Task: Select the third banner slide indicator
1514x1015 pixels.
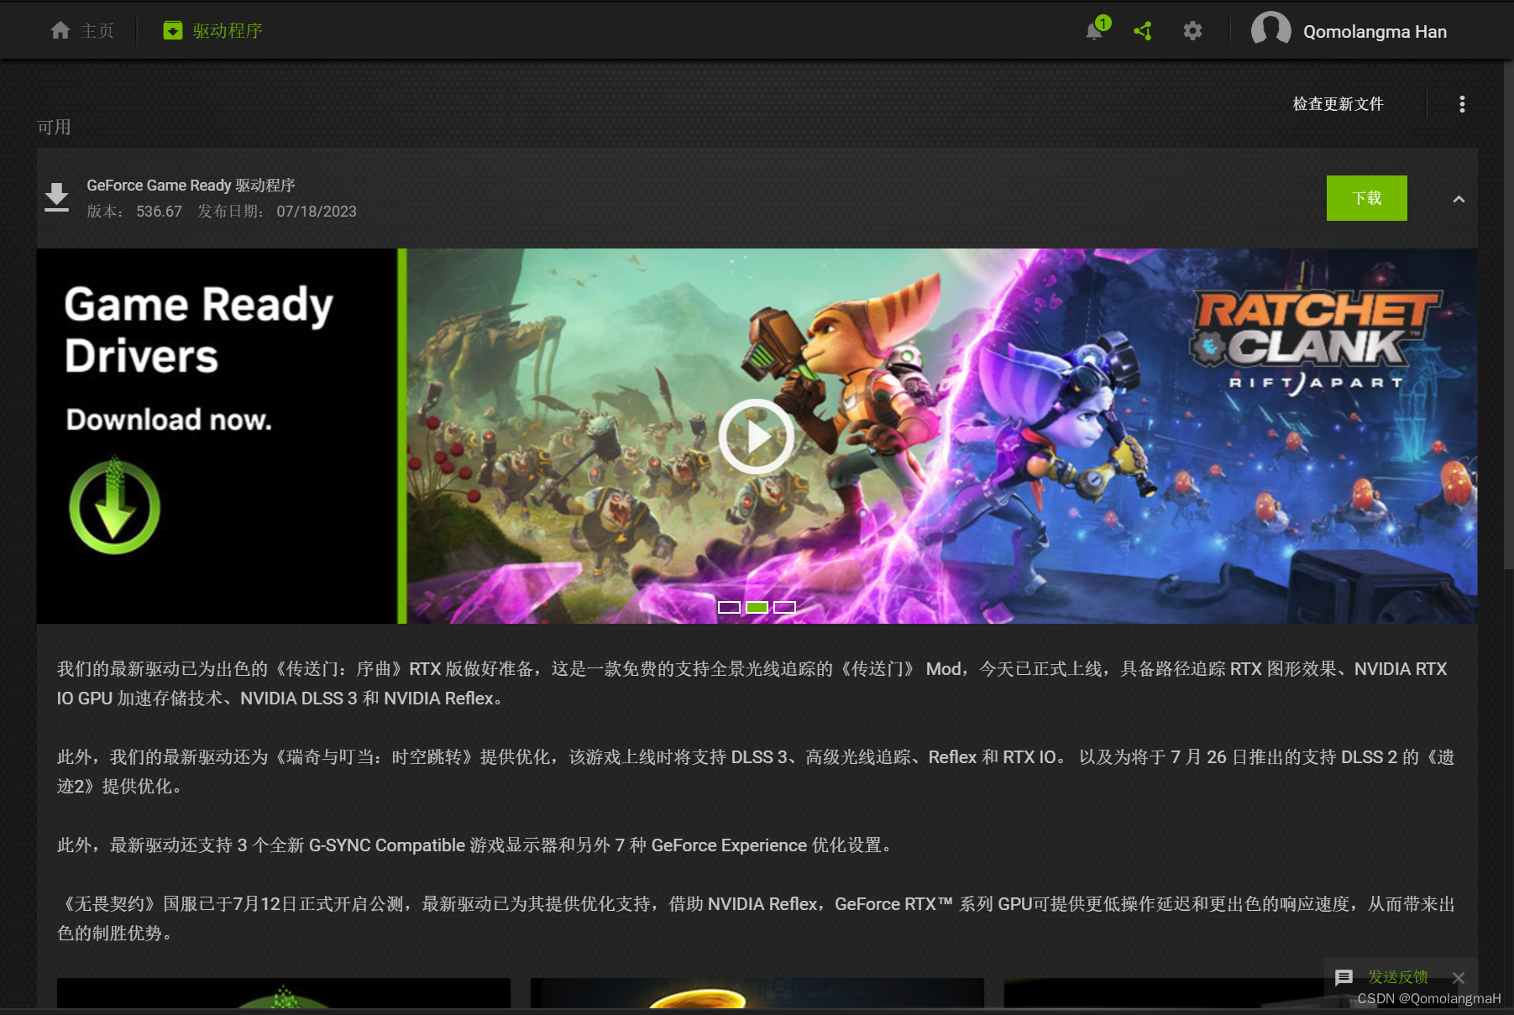Action: [784, 607]
